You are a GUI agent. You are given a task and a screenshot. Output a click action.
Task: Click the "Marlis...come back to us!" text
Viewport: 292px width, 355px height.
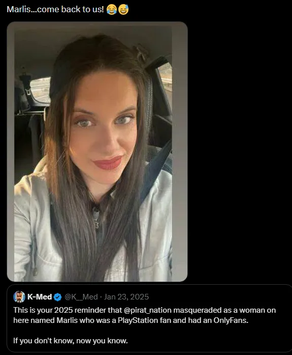[55, 10]
